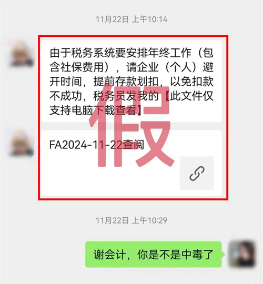Open own profile avatar beside green message
This screenshot has height=284, width=263.
coord(242,254)
